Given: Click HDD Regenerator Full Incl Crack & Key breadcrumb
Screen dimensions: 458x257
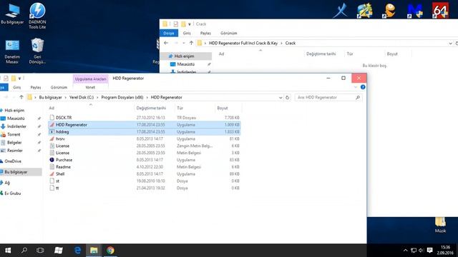Looking at the screenshot, I should click(x=243, y=43).
